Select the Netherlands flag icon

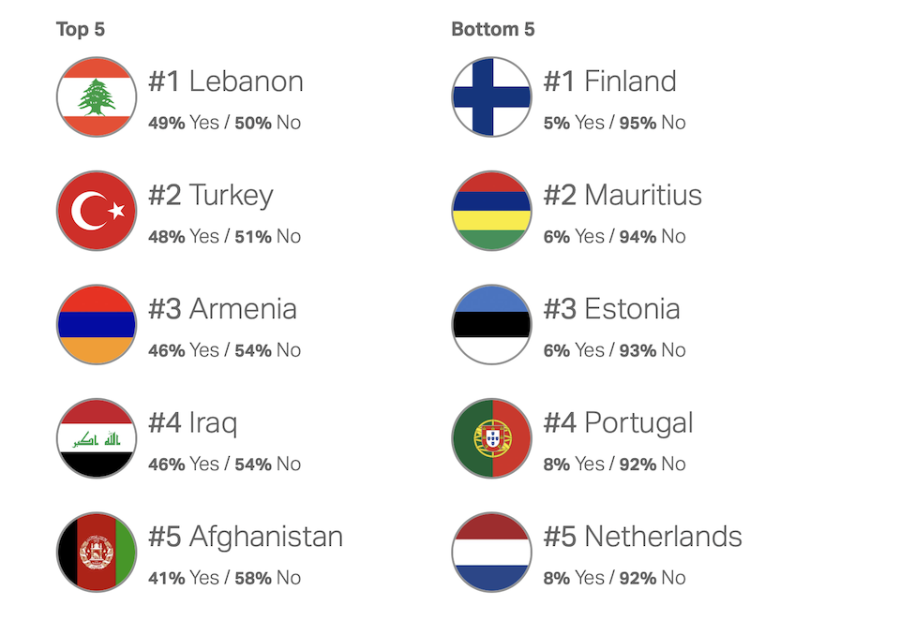click(x=491, y=552)
